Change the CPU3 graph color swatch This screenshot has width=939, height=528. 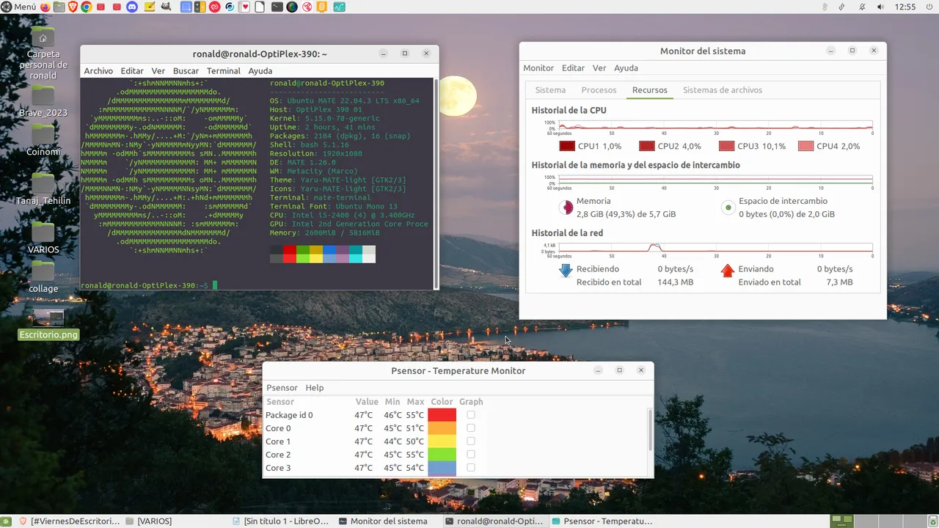tap(726, 146)
